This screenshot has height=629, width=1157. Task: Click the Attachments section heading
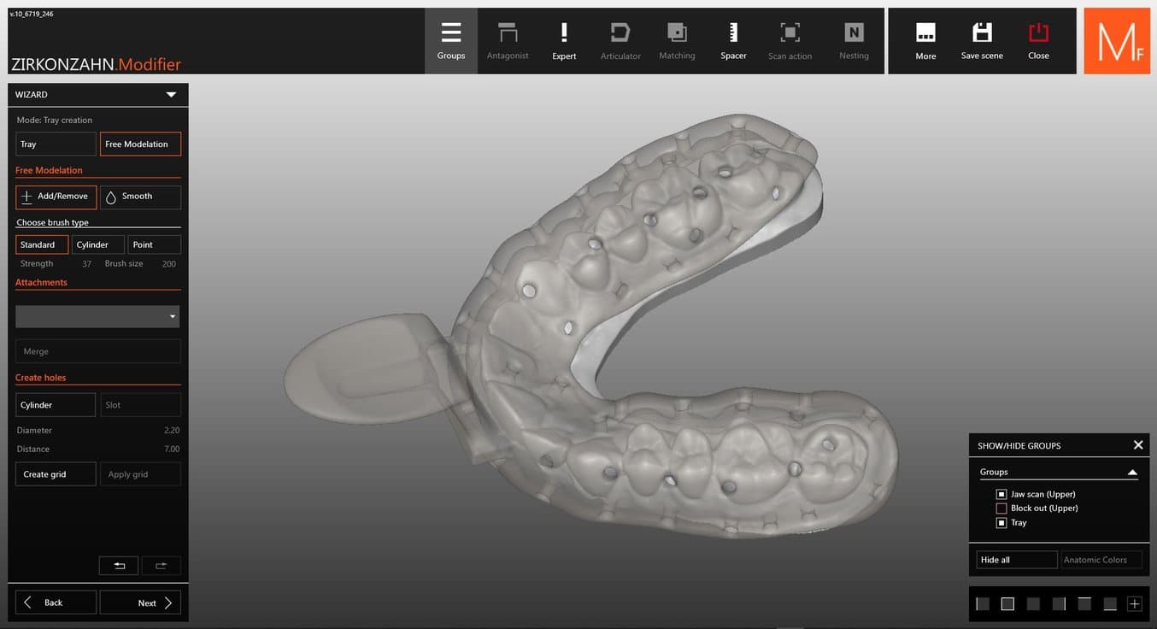click(41, 282)
